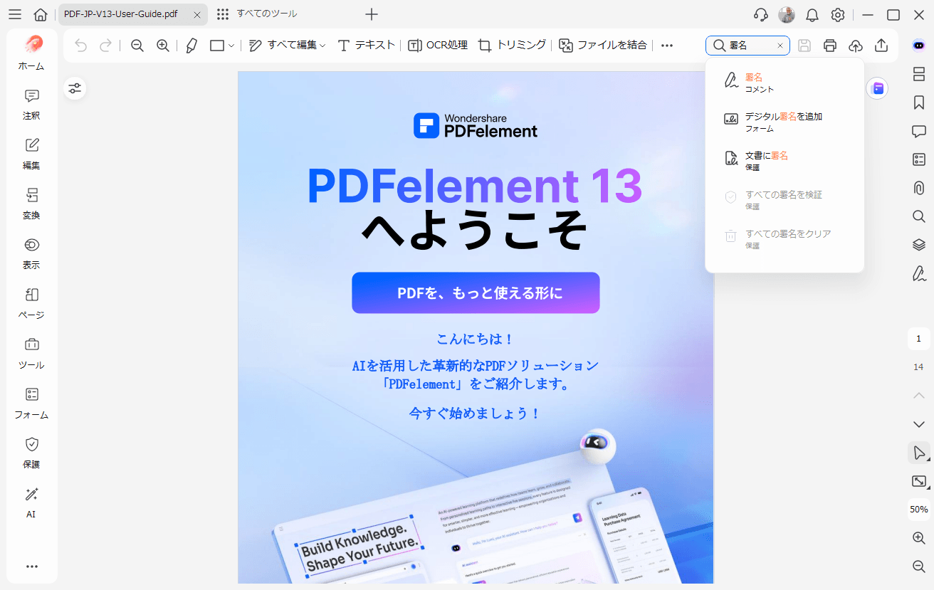Viewport: 934px width, 590px height.
Task: Open the AI assistant robot icon
Action: pos(919,46)
